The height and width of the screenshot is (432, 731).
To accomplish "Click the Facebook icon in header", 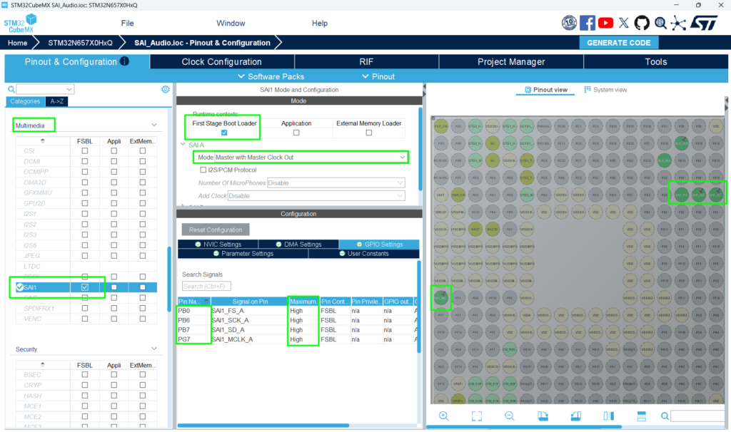I will (588, 23).
